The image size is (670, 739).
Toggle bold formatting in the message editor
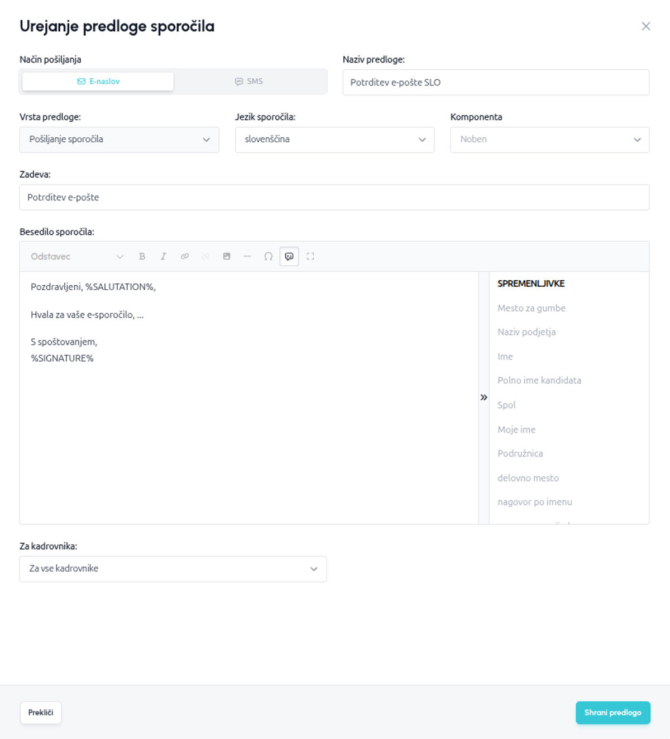click(x=142, y=256)
